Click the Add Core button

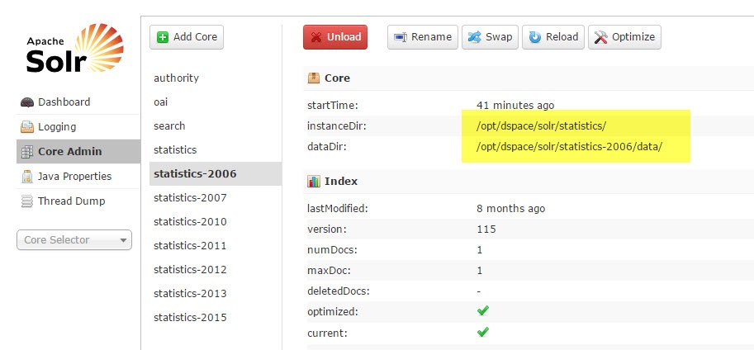point(187,37)
